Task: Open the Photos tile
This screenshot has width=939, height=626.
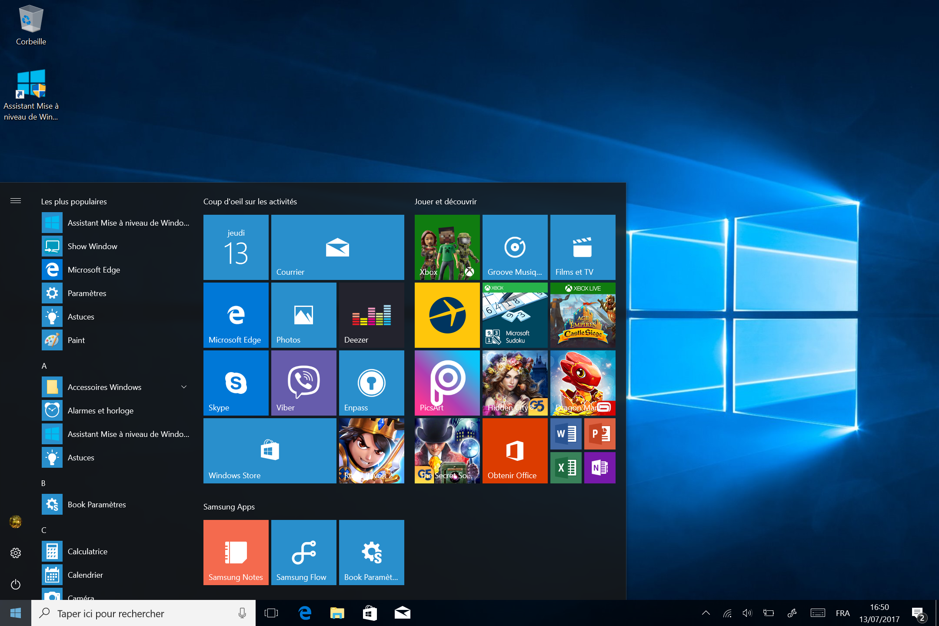Action: point(303,315)
